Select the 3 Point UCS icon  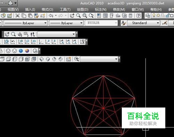tap(54, 42)
